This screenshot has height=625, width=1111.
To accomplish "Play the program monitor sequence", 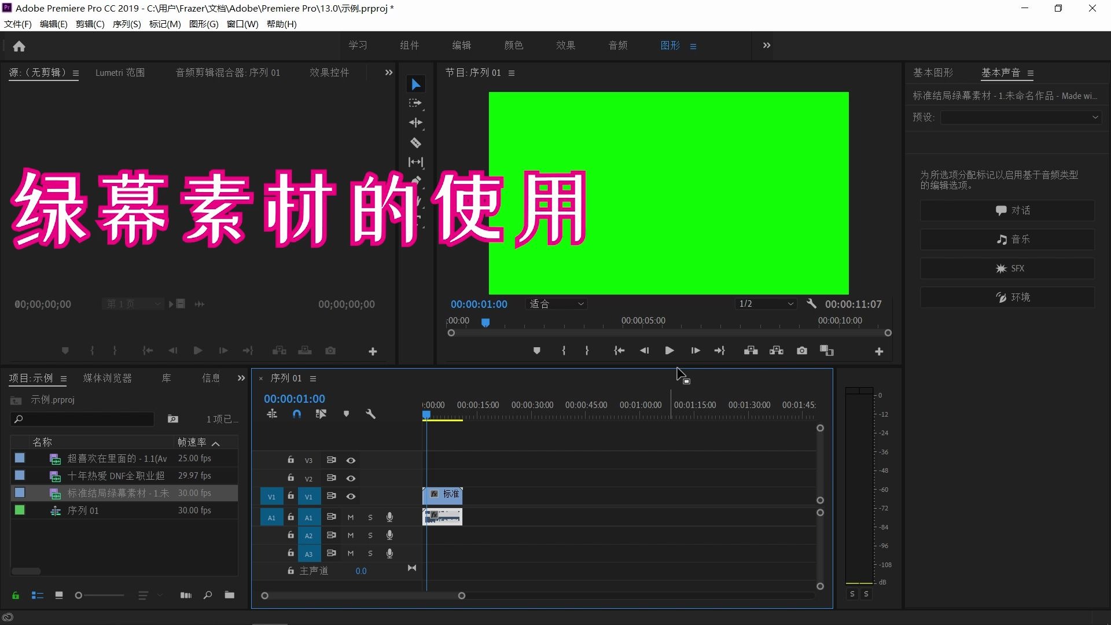I will 669,351.
